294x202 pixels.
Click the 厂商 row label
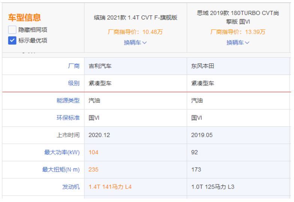coord(74,66)
